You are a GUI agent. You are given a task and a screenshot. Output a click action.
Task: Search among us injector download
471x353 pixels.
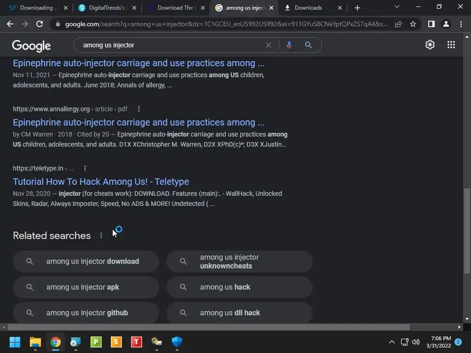[86, 262]
